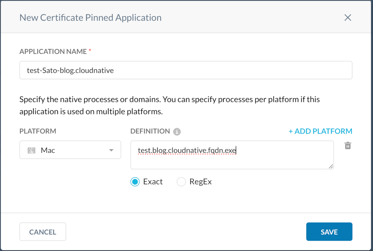This screenshot has height=251, width=373.
Task: Click the Definition info icon
Action: click(x=177, y=132)
